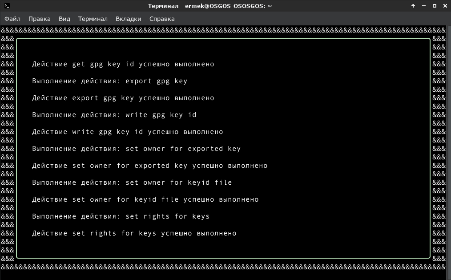
Task: Click line 'Выполнение действия: write gpg key id'
Action: pyautogui.click(x=114, y=115)
